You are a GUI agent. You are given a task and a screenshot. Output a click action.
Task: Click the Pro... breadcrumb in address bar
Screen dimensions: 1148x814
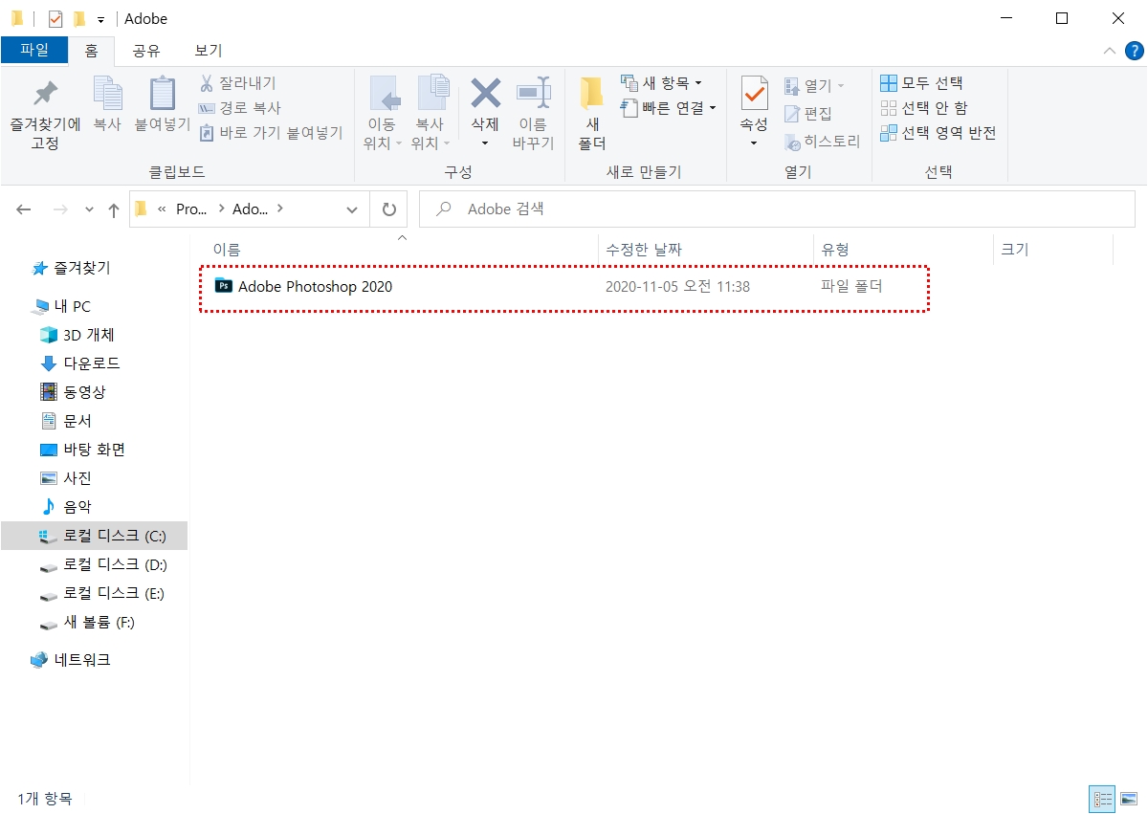click(192, 209)
